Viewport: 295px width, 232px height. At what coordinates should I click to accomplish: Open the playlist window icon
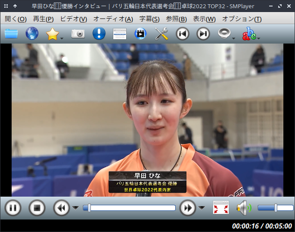click(120, 34)
